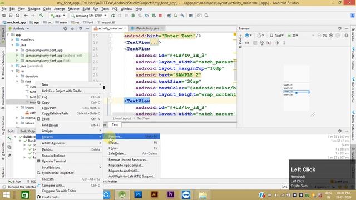This screenshot has width=356, height=200.
Task: Click the expand vertically icon in Preview toolbar
Action: point(284,43)
